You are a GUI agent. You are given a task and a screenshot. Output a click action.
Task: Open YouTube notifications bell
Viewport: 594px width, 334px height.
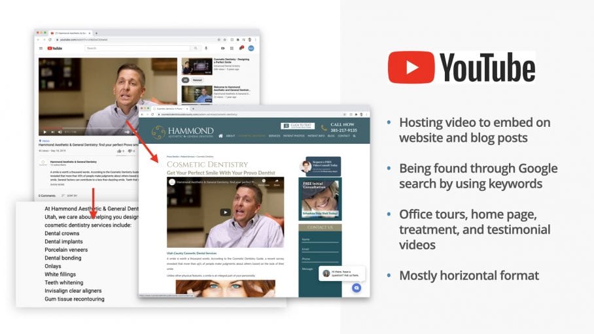(x=241, y=48)
